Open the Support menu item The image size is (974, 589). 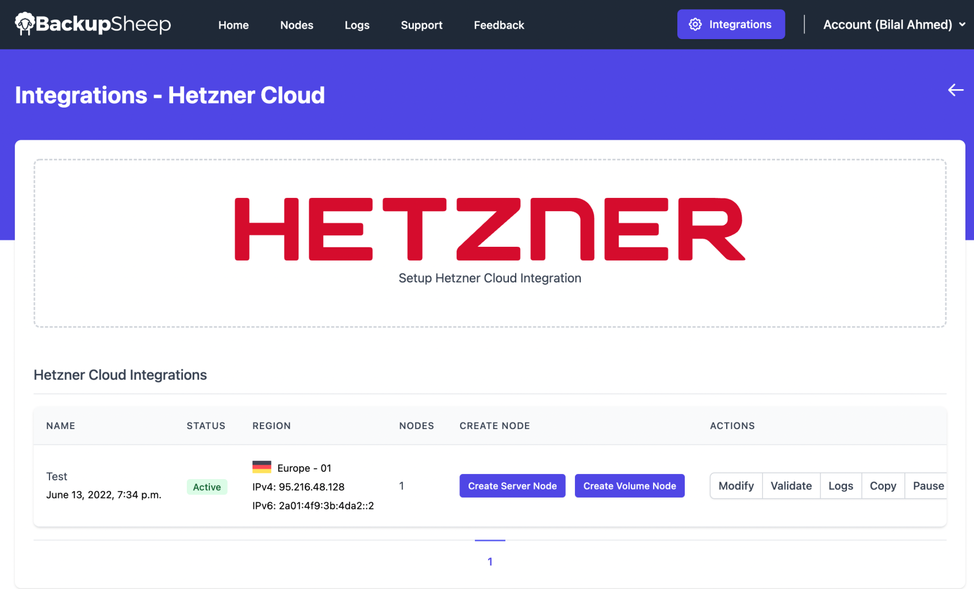[x=421, y=25]
